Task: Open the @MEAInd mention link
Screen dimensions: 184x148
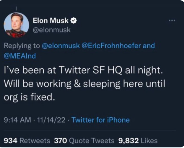Action: click(x=20, y=56)
